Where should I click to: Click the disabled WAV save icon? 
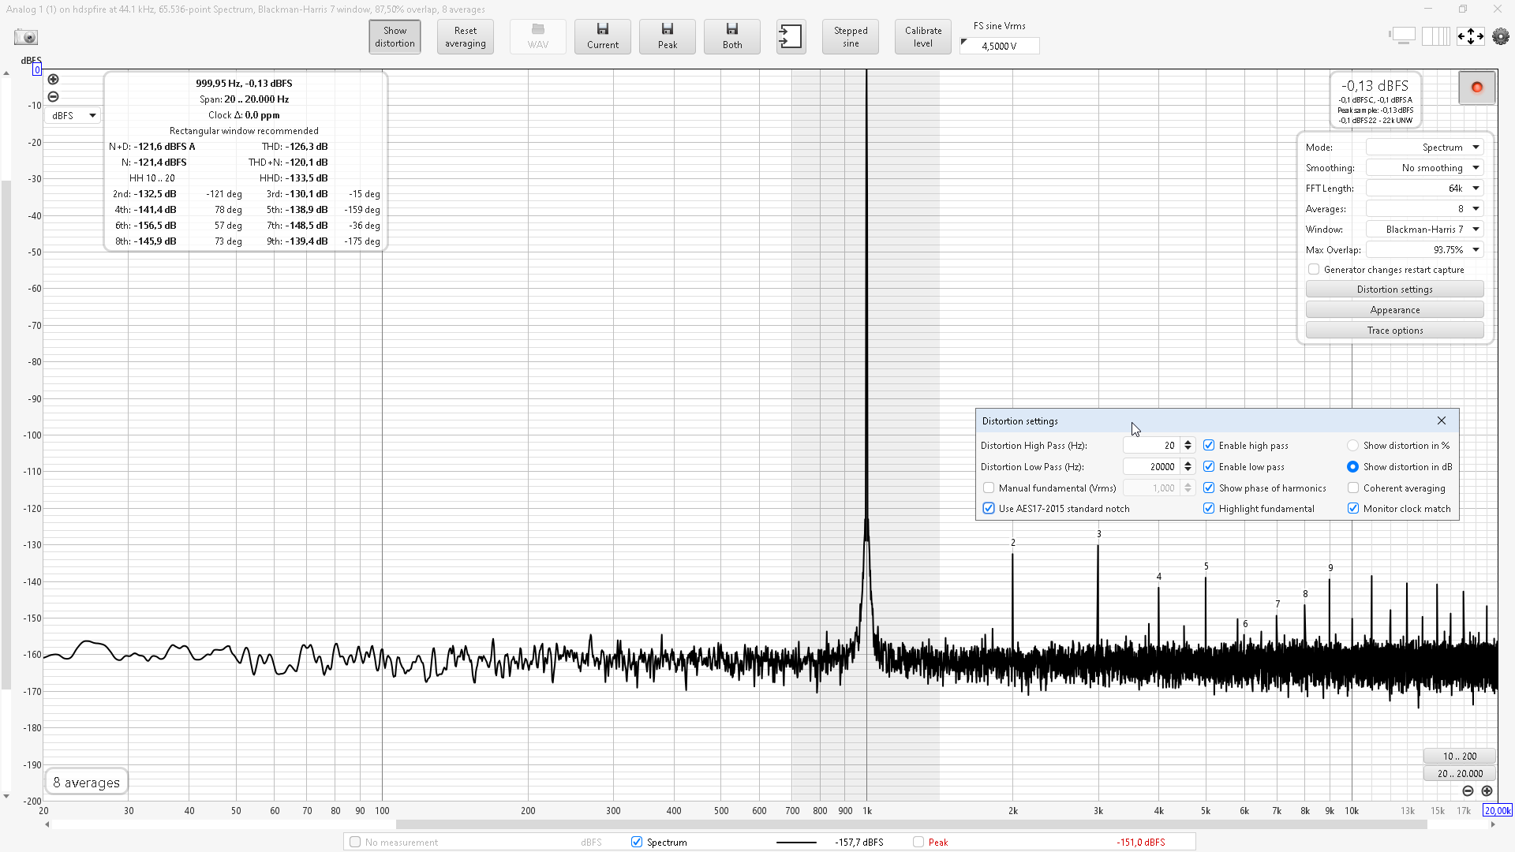(538, 37)
